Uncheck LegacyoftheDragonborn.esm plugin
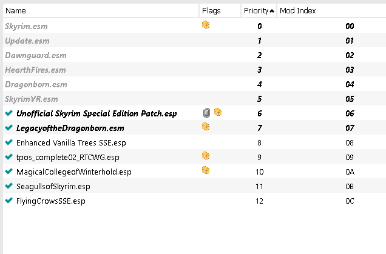Viewport: 386px width, 254px height. tap(9, 128)
